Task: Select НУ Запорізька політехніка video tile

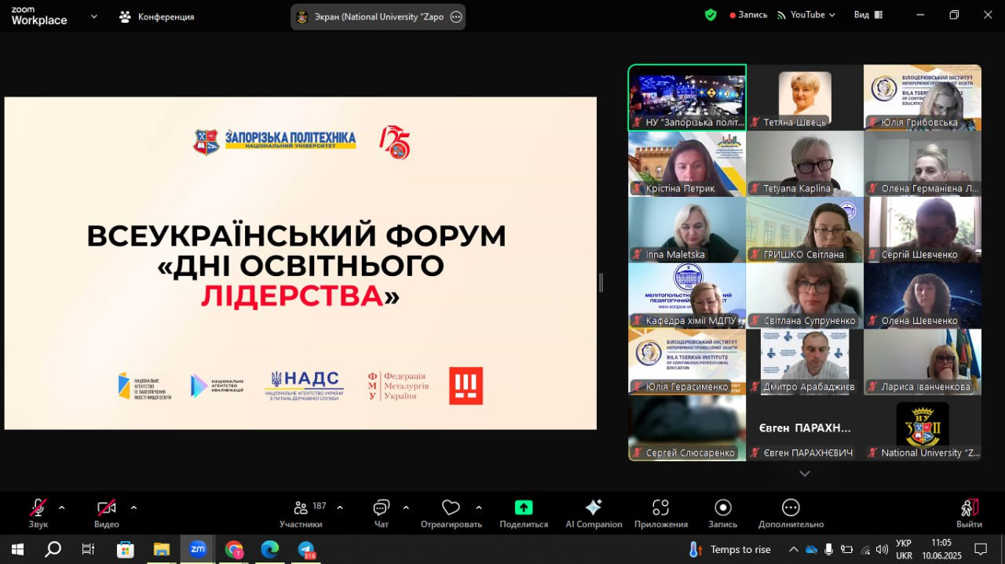Action: tap(687, 97)
